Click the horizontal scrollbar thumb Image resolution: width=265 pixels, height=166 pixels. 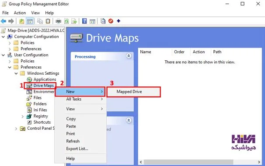coord(188,162)
